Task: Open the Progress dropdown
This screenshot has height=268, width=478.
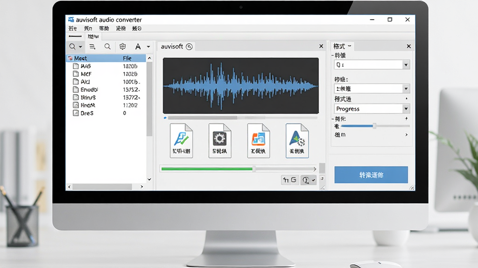Action: point(372,109)
